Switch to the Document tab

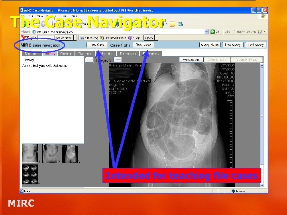(32, 53)
